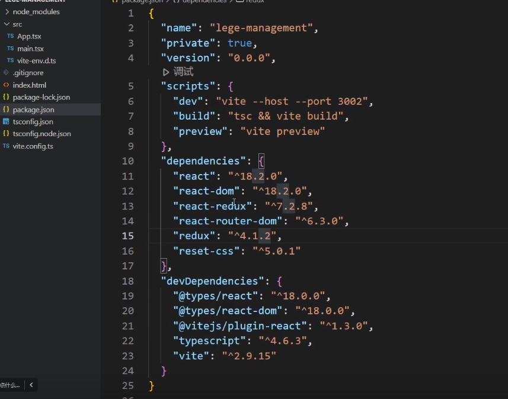Click the HTML icon beside index.html
This screenshot has height=399, width=508.
[x=6, y=85]
